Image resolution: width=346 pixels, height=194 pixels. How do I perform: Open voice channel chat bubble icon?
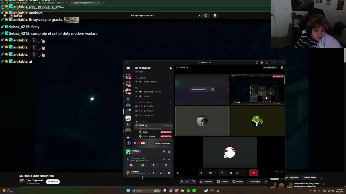(282, 68)
